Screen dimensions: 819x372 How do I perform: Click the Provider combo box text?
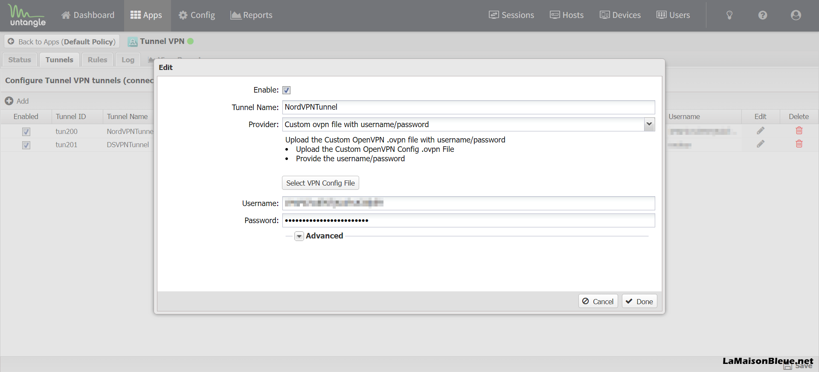pyautogui.click(x=463, y=125)
